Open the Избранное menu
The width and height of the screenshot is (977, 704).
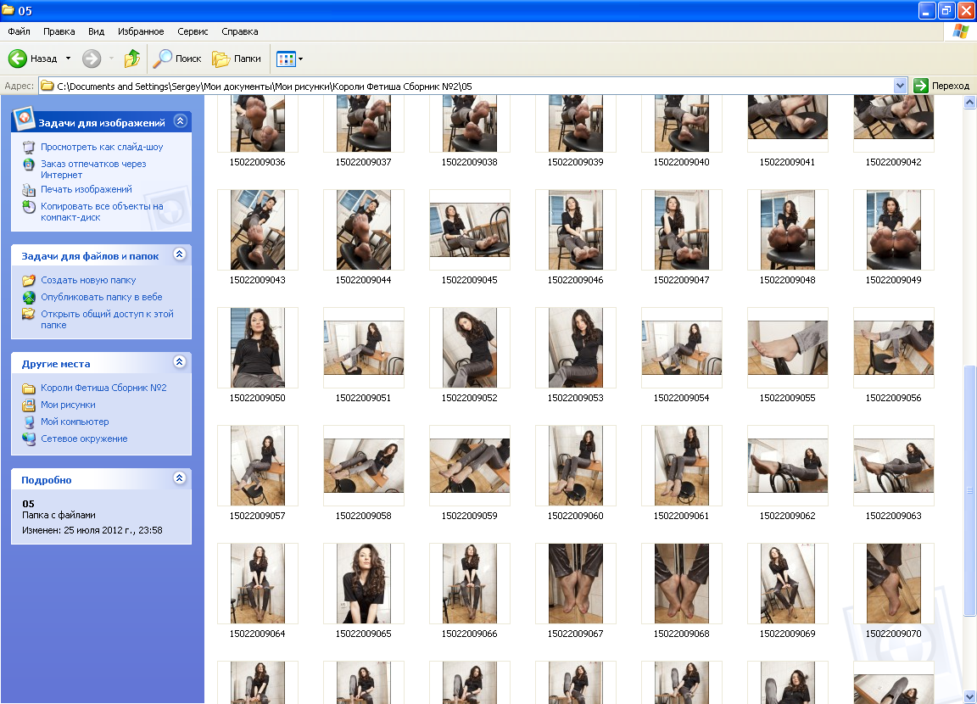click(141, 31)
